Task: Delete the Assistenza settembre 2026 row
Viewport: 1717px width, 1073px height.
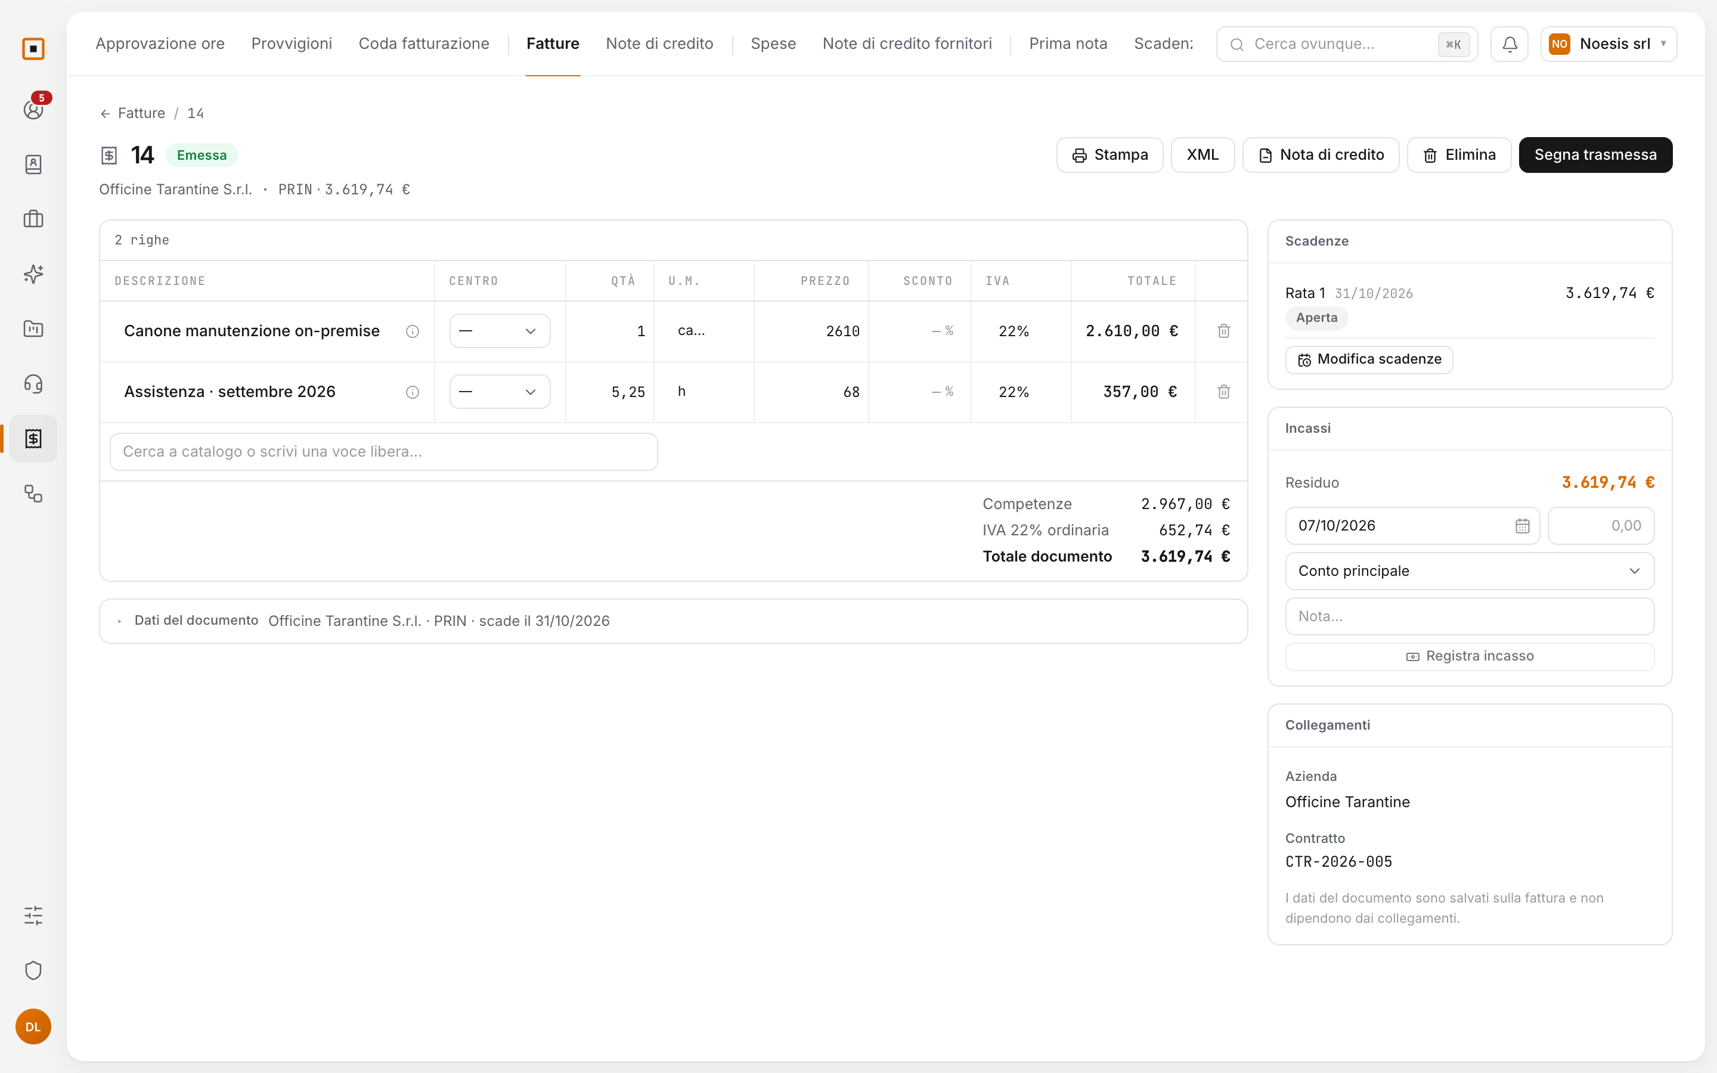Action: click(1224, 392)
